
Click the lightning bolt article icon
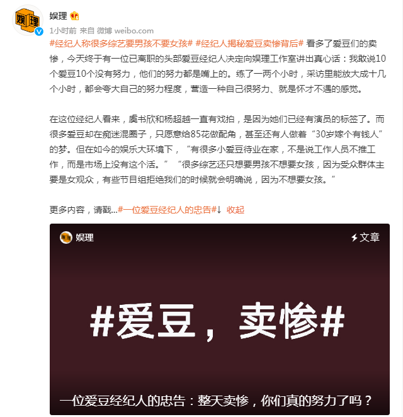pyautogui.click(x=354, y=237)
